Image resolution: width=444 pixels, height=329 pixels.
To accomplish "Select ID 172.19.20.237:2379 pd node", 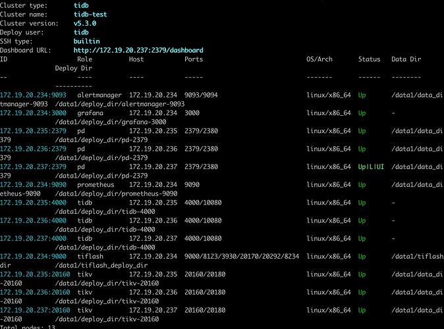I will coord(33,167).
